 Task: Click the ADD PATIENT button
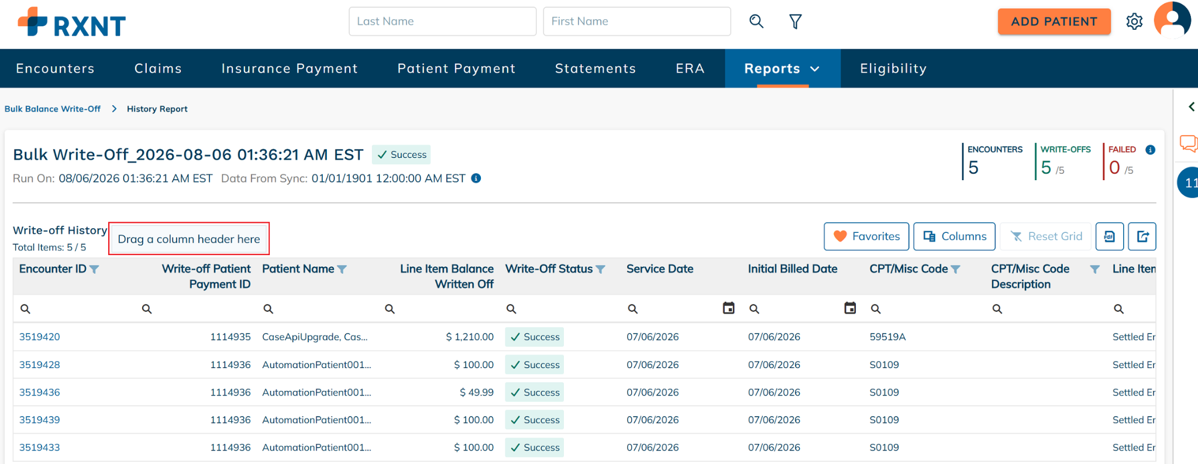point(1054,22)
